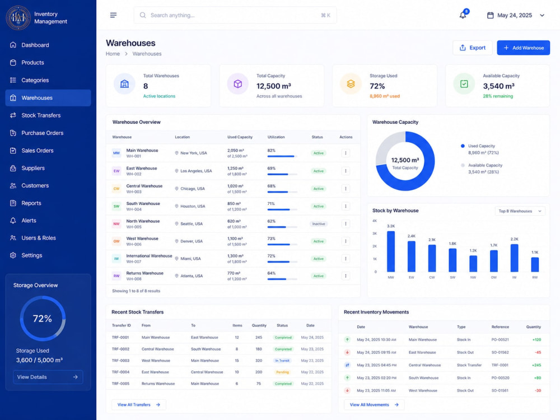
Task: Click transfer ID TRF-0001
Action: point(120,338)
